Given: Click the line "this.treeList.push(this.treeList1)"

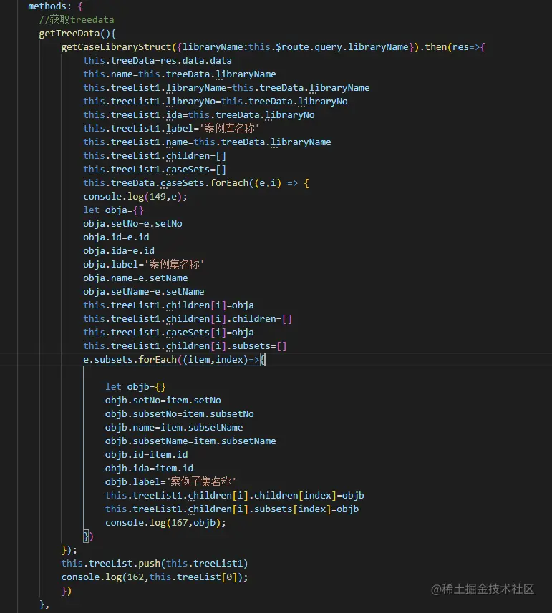Looking at the screenshot, I should [155, 564].
